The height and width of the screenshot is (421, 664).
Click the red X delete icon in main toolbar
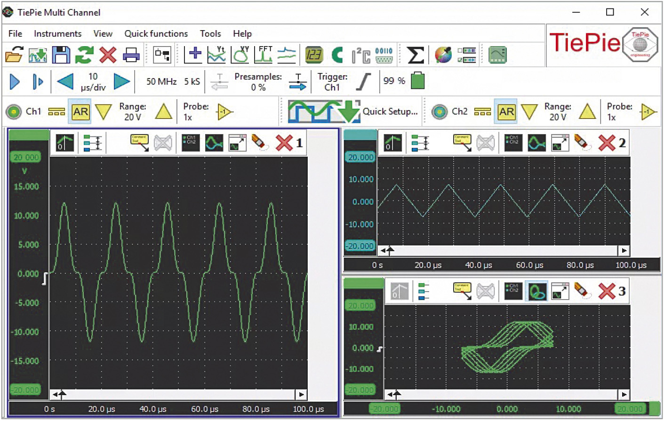tap(108, 55)
